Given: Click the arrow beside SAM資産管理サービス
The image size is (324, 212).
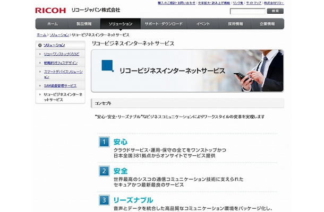Looking at the screenshot, I should coord(40,85).
